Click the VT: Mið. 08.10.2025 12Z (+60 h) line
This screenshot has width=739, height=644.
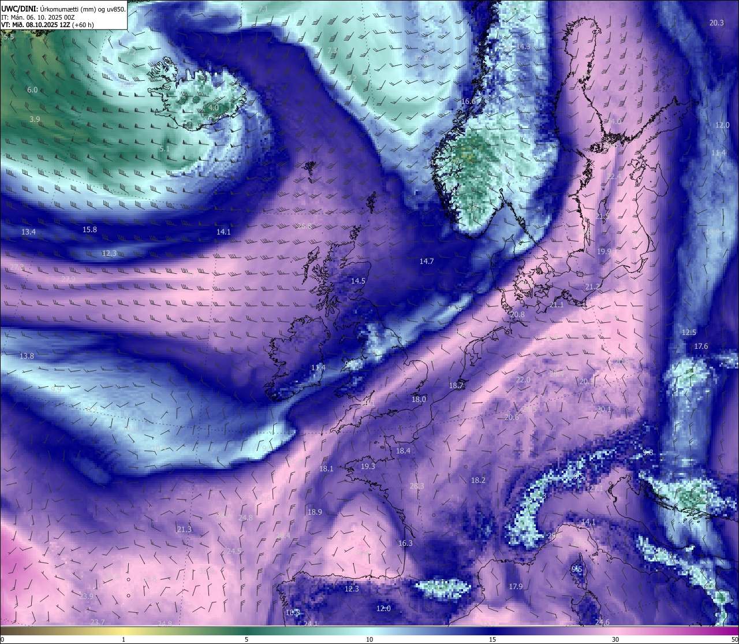coord(47,25)
